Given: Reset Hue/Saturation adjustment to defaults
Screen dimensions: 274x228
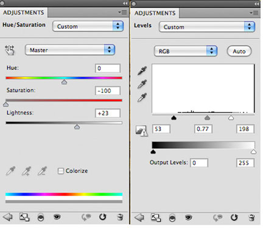Looking at the screenshot, I should point(103,217).
